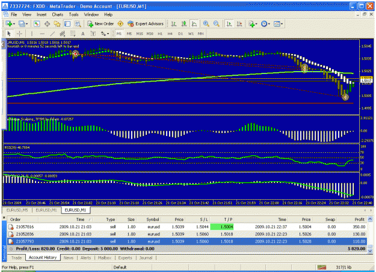
Task: Close the Terminal panel with the x
Action: point(4,218)
